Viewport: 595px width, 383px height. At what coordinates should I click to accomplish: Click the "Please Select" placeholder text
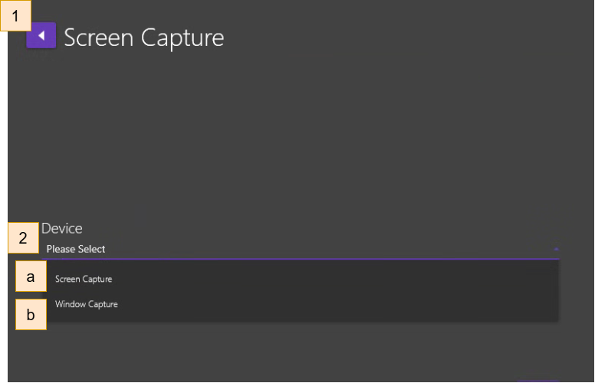76,249
